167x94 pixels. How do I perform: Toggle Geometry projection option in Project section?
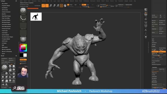155,52
